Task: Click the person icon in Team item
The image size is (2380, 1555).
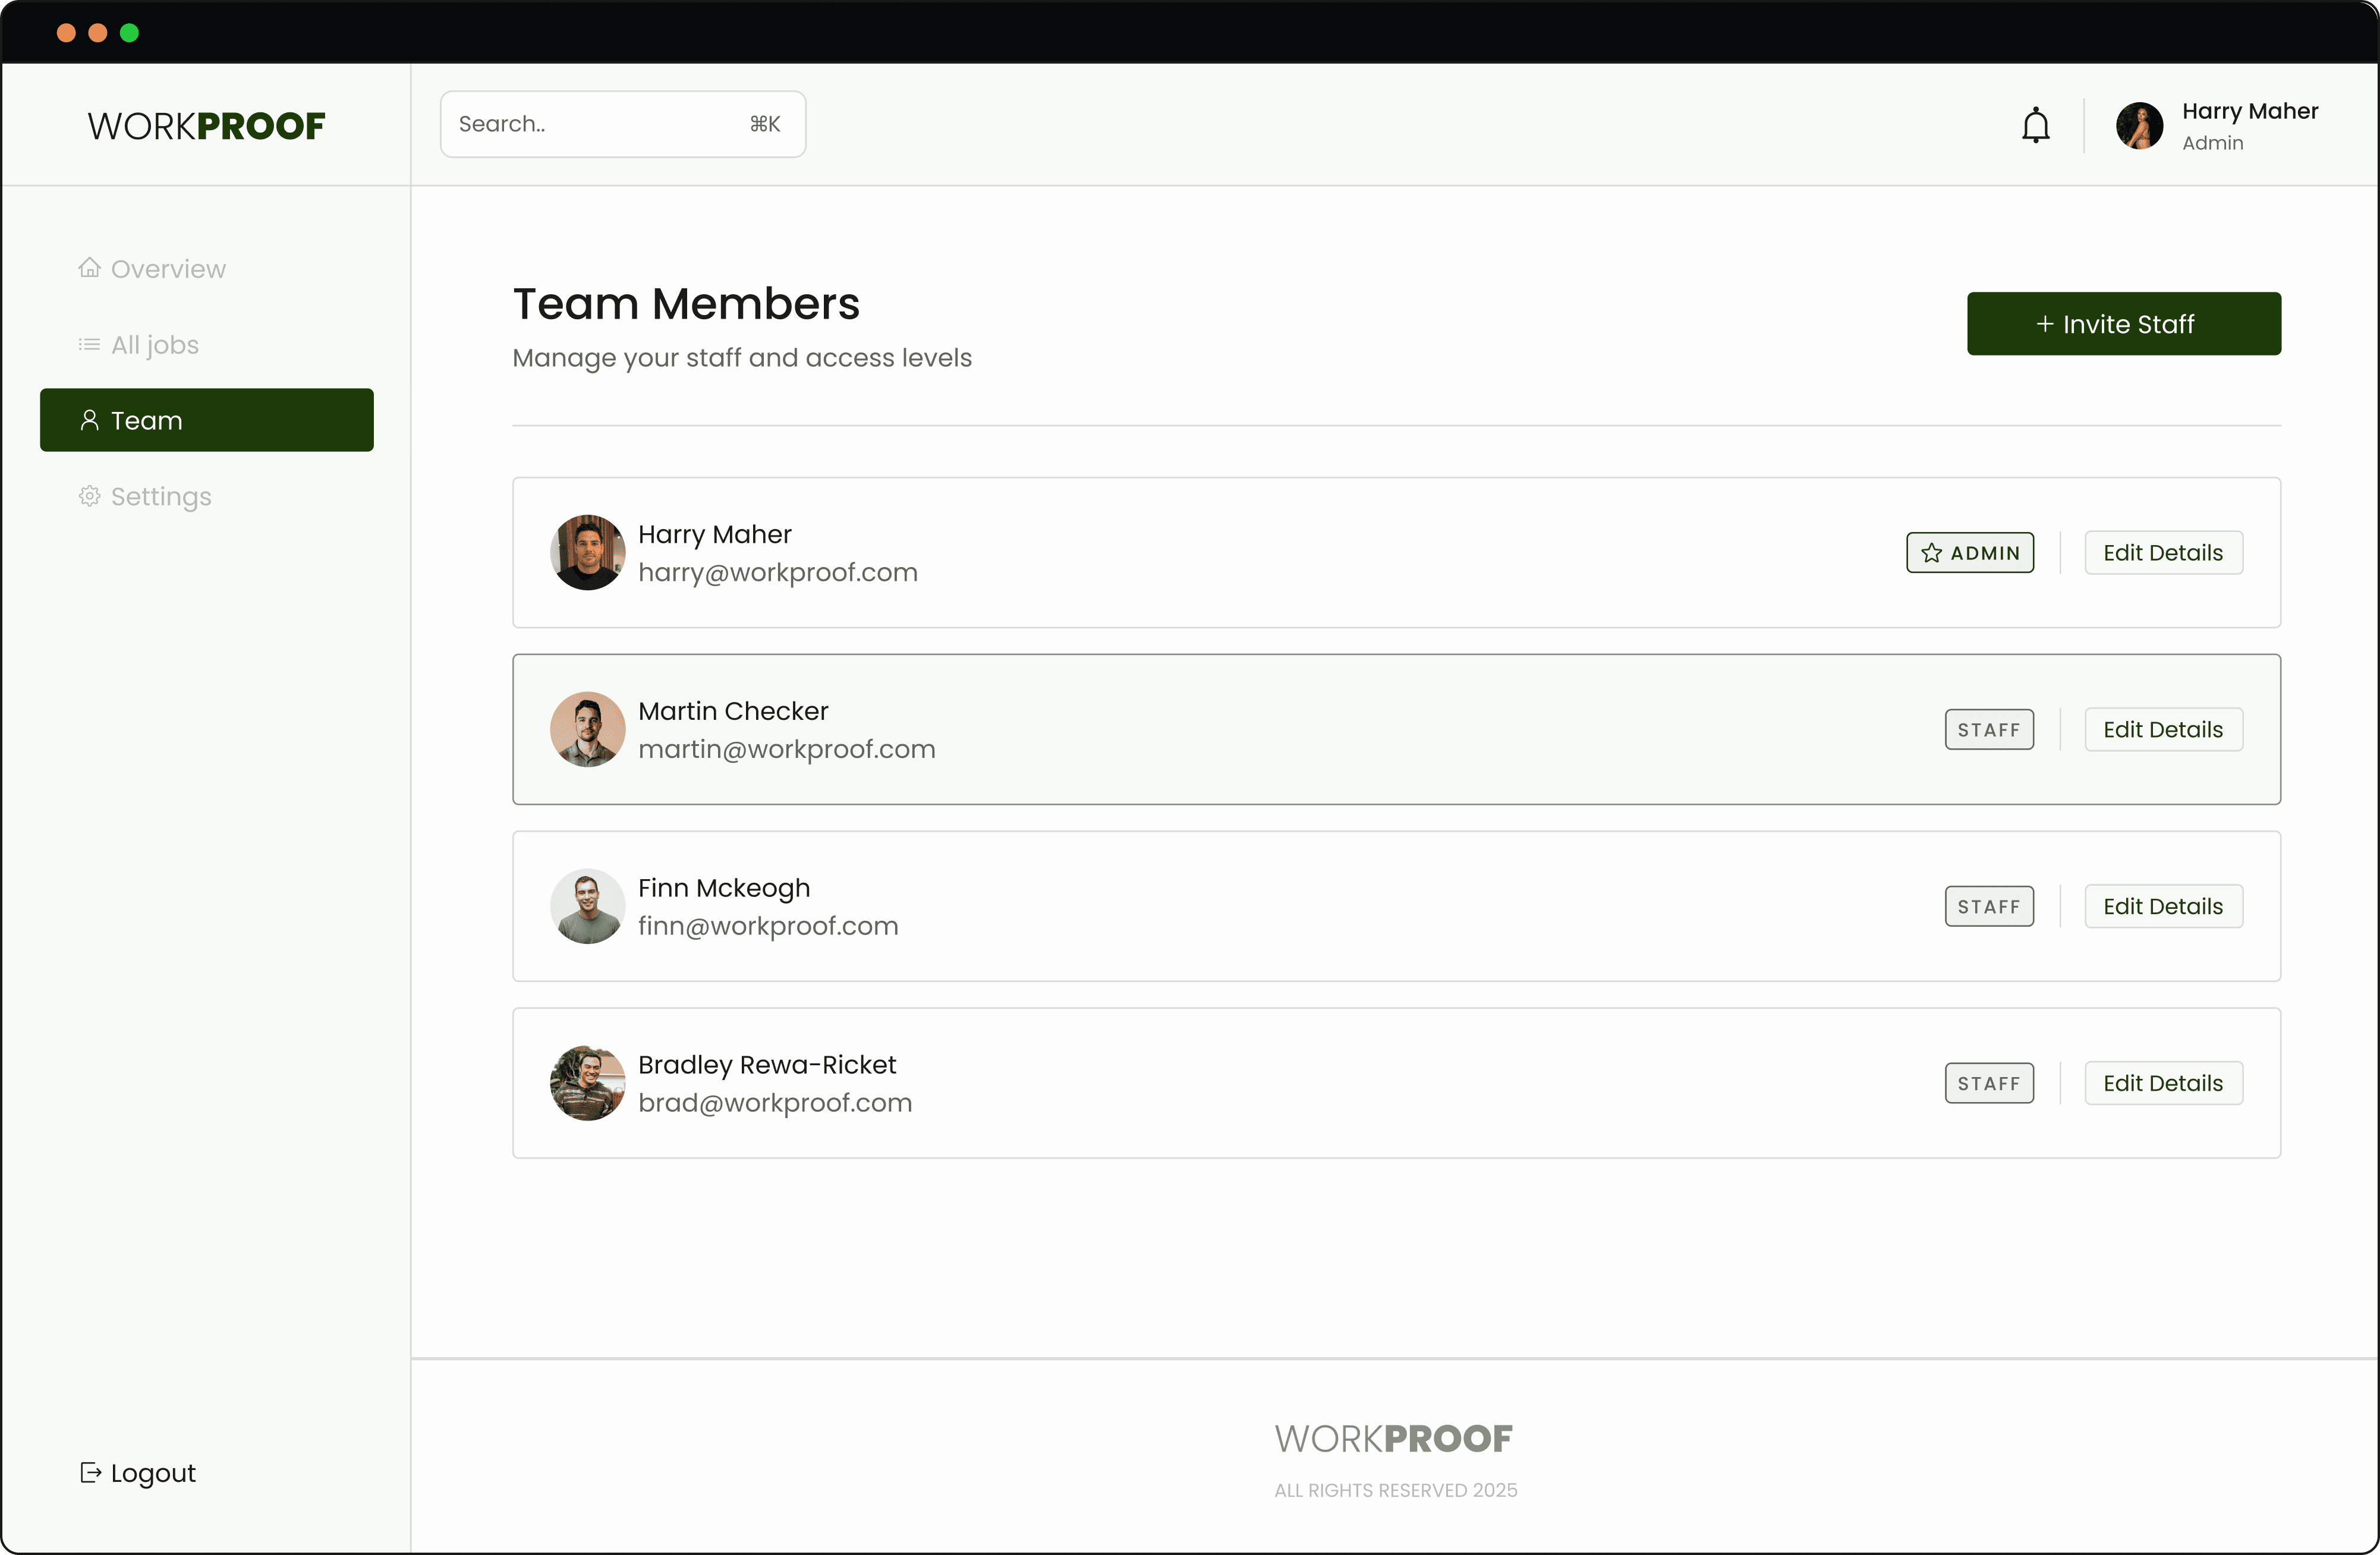Action: click(89, 420)
